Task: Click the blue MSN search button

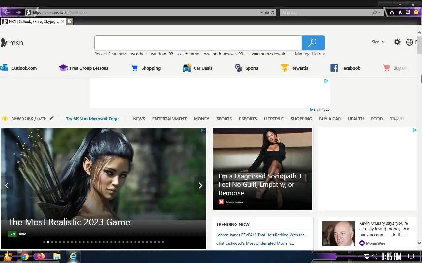Action: click(313, 43)
